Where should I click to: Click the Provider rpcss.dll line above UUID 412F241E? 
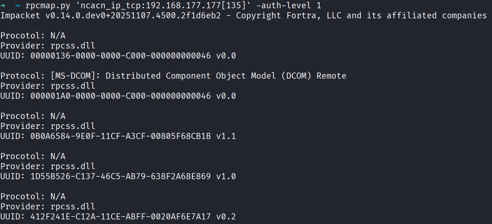coord(48,207)
